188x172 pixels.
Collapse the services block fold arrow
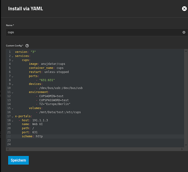[x=12, y=56]
